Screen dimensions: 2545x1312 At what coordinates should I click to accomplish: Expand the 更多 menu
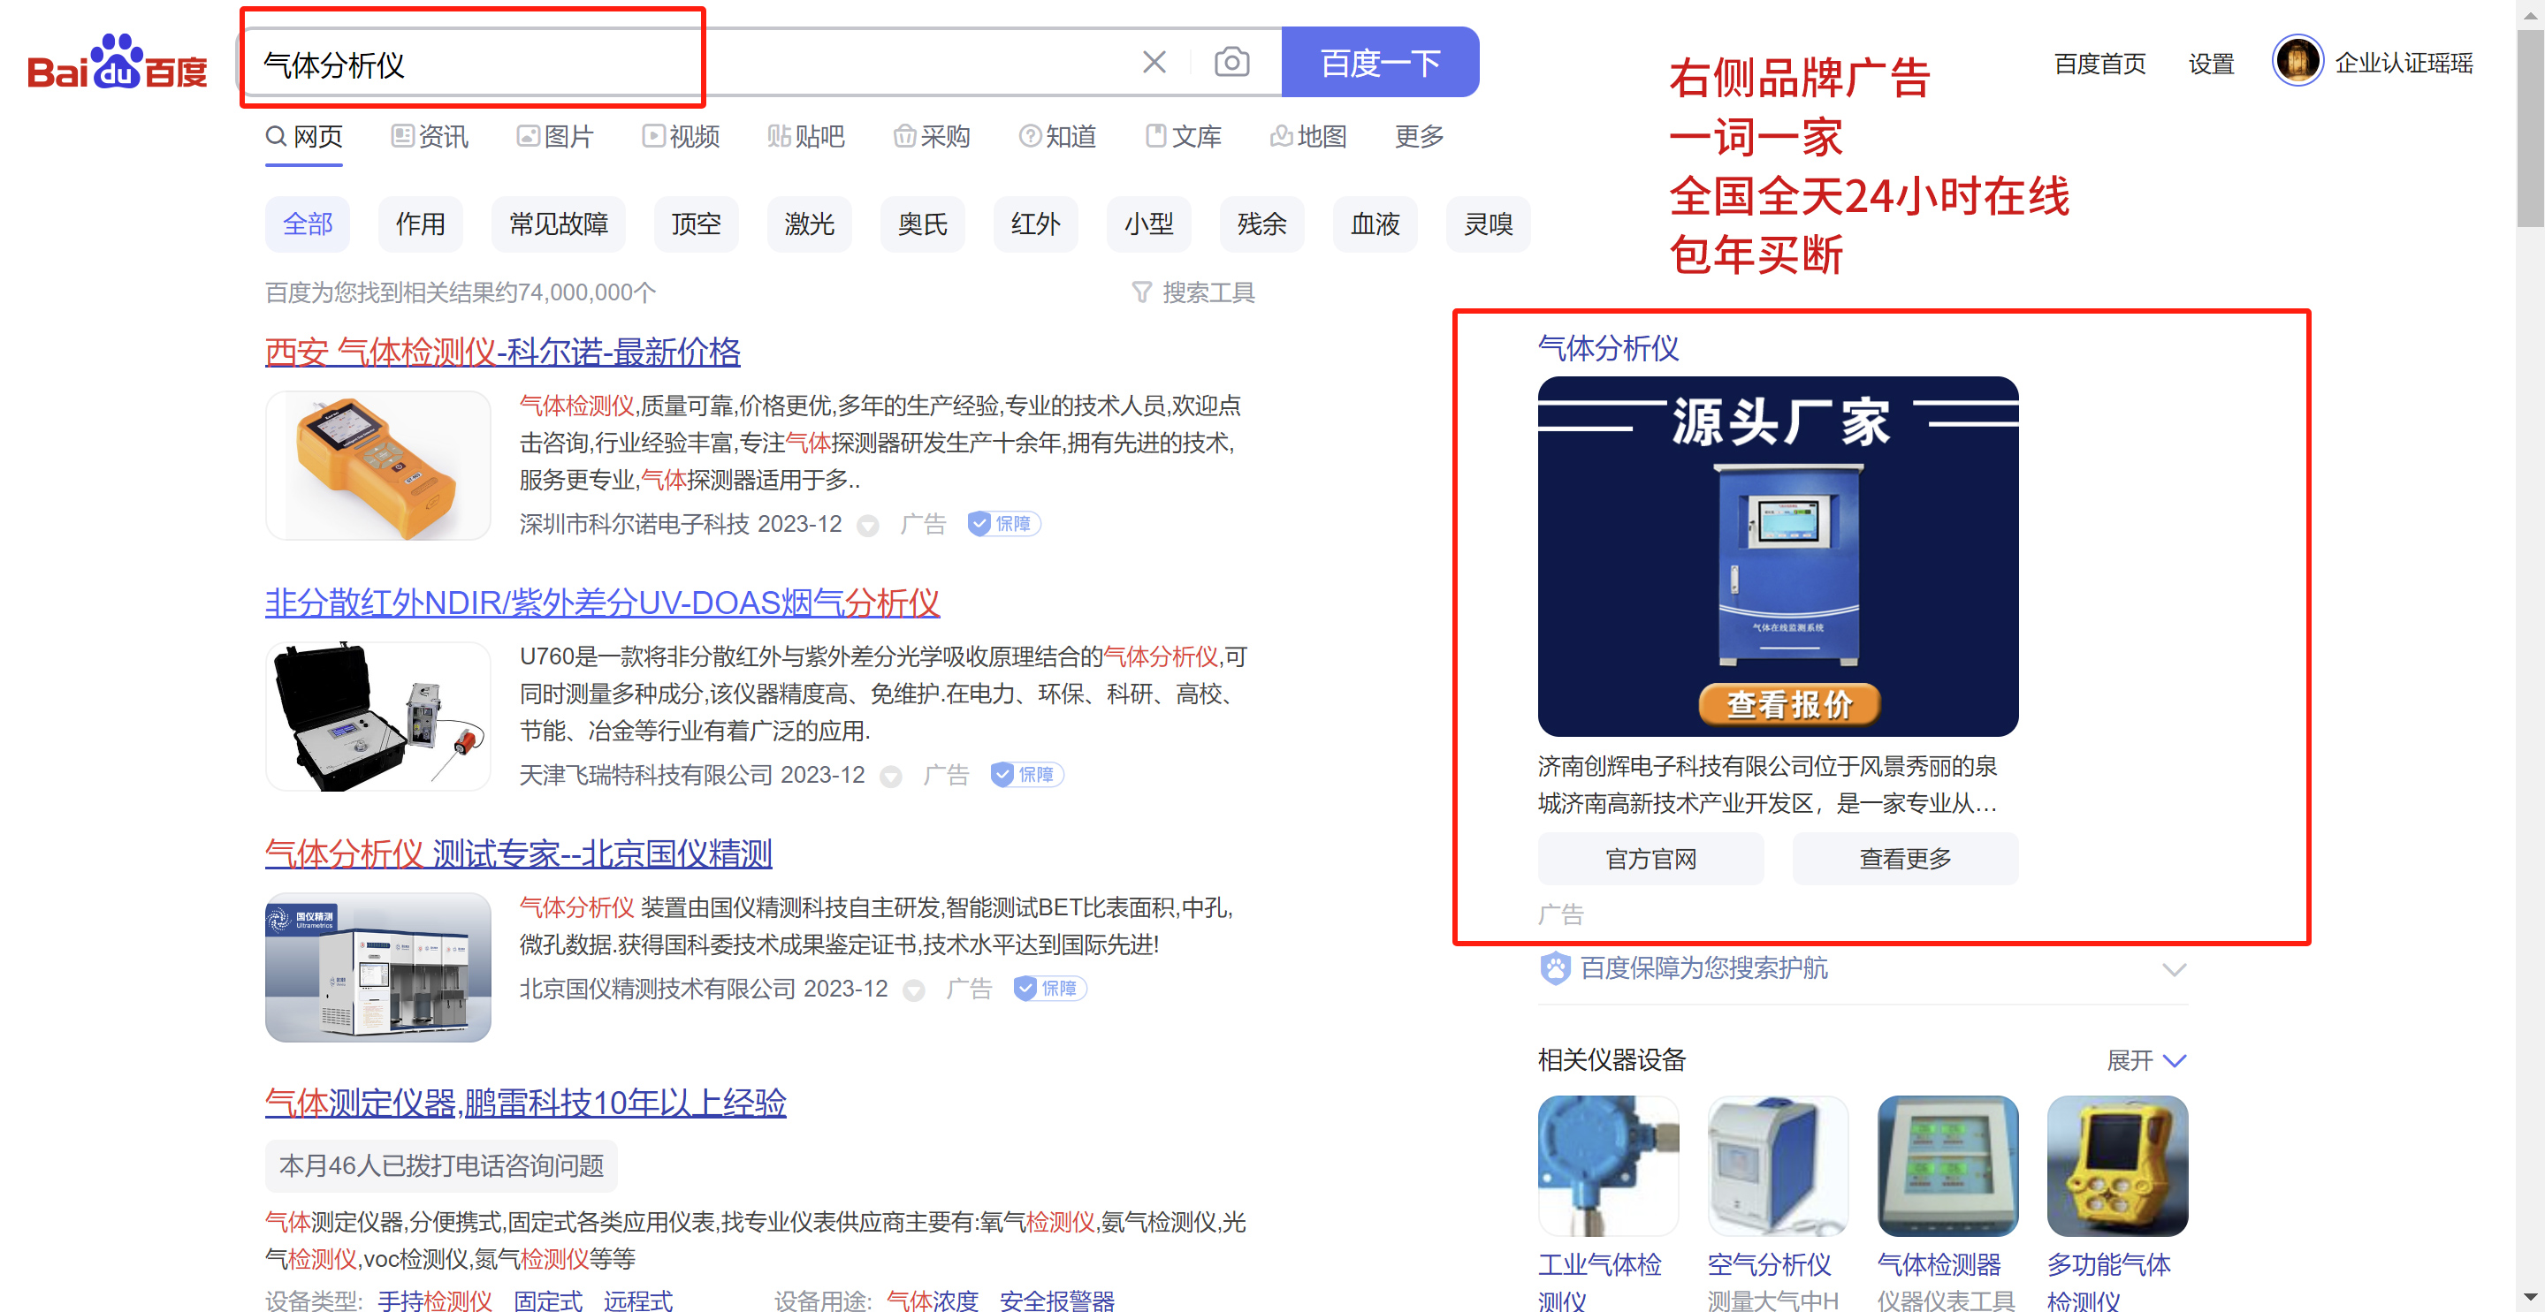click(x=1419, y=136)
